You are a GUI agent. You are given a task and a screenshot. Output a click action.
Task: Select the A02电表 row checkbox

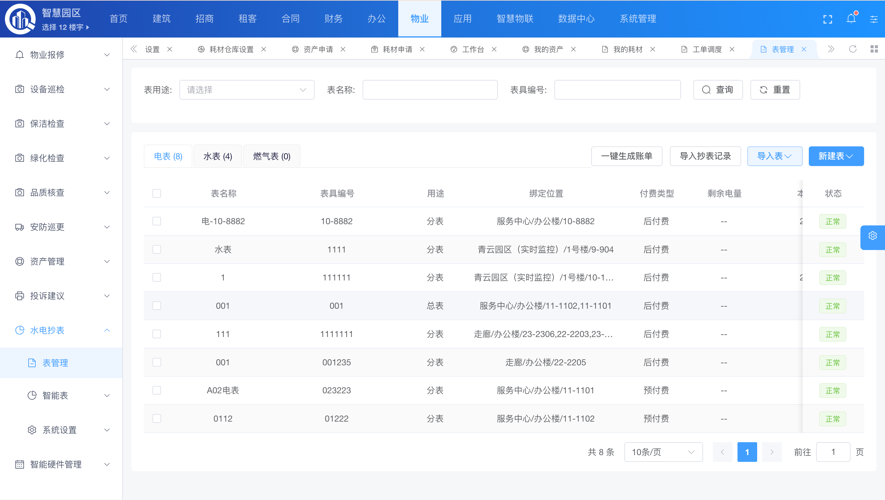coord(157,390)
